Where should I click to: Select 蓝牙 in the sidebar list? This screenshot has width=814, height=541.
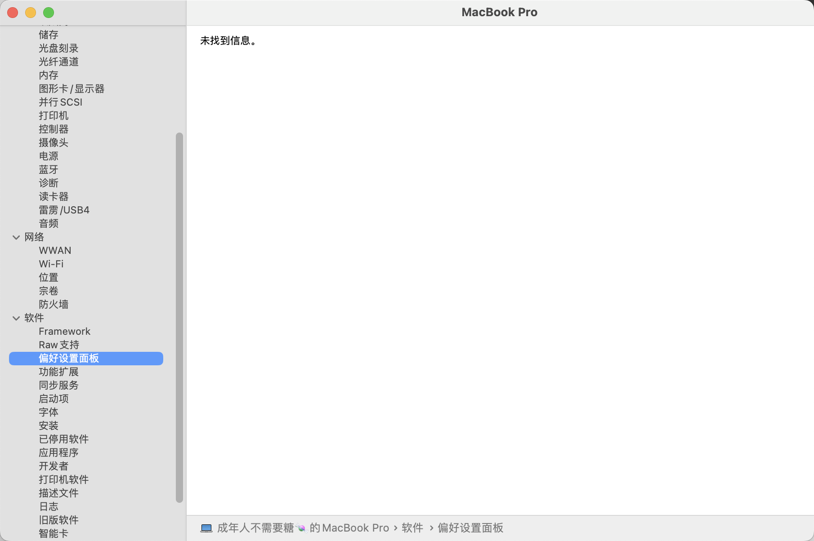49,170
